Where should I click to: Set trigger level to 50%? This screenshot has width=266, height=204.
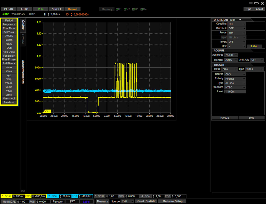251,118
